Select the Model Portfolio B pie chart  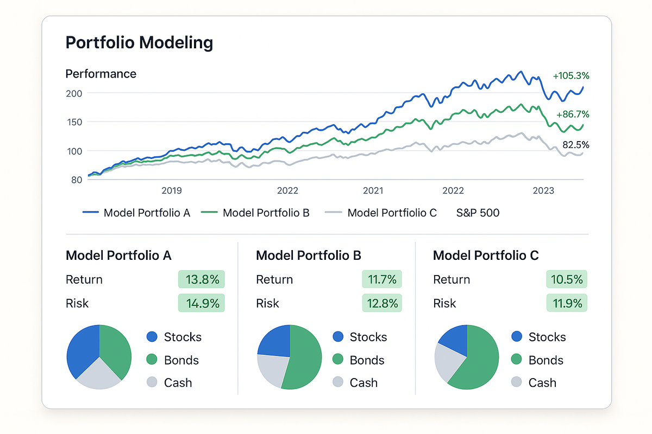290,357
